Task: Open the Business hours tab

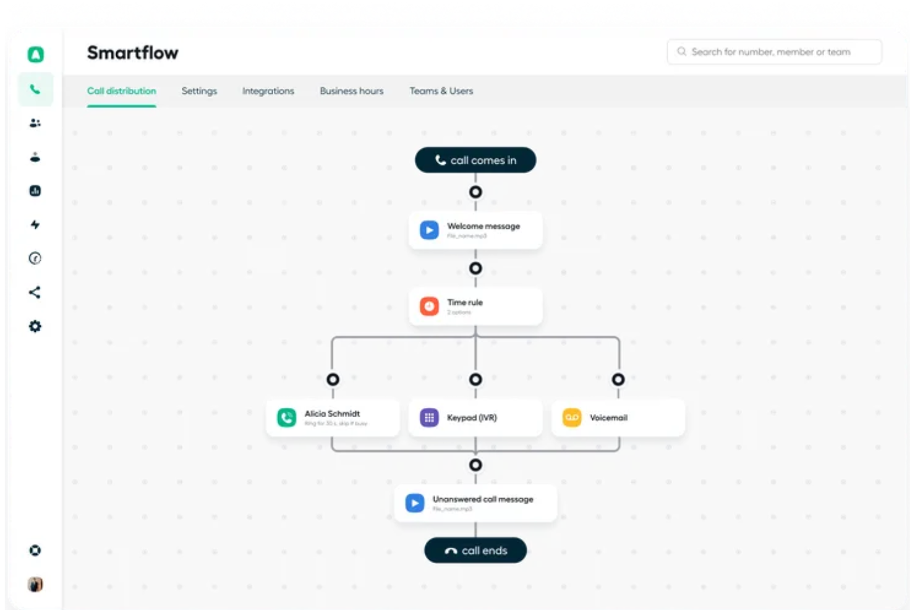Action: (x=351, y=91)
